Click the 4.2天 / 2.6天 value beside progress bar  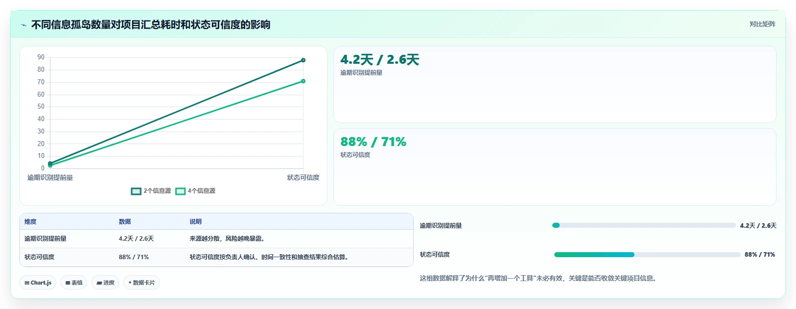tap(758, 226)
